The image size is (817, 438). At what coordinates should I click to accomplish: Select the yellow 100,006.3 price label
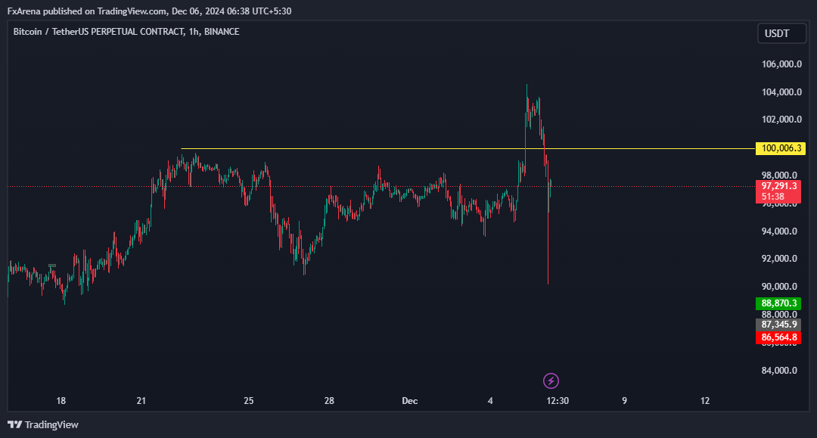click(781, 148)
